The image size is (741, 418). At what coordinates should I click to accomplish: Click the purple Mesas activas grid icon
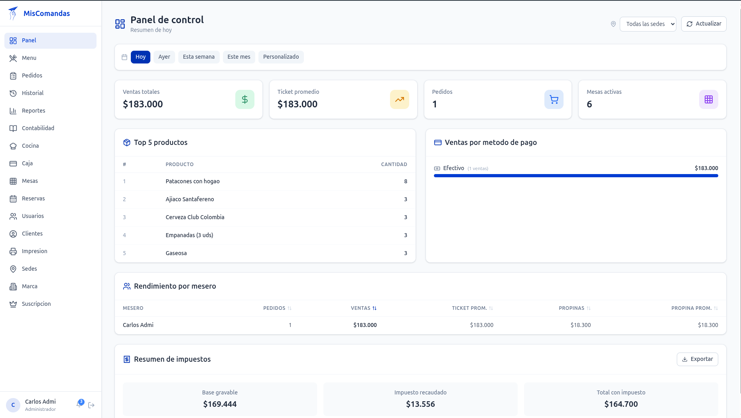[709, 99]
